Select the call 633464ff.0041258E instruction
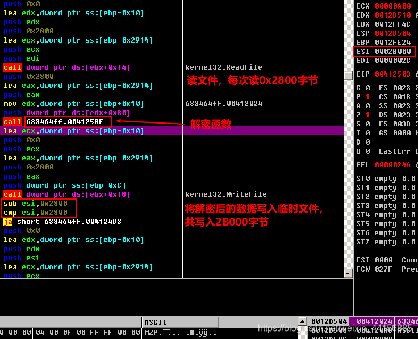418x339 pixels. [x=53, y=122]
